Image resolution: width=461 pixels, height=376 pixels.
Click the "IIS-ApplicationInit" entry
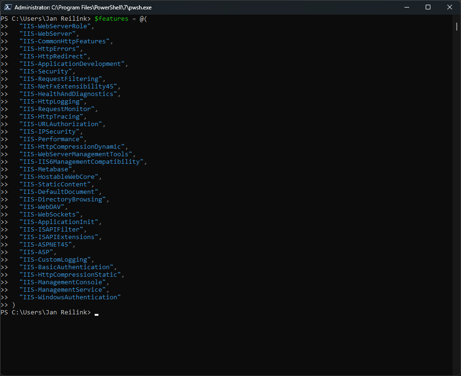(59, 222)
